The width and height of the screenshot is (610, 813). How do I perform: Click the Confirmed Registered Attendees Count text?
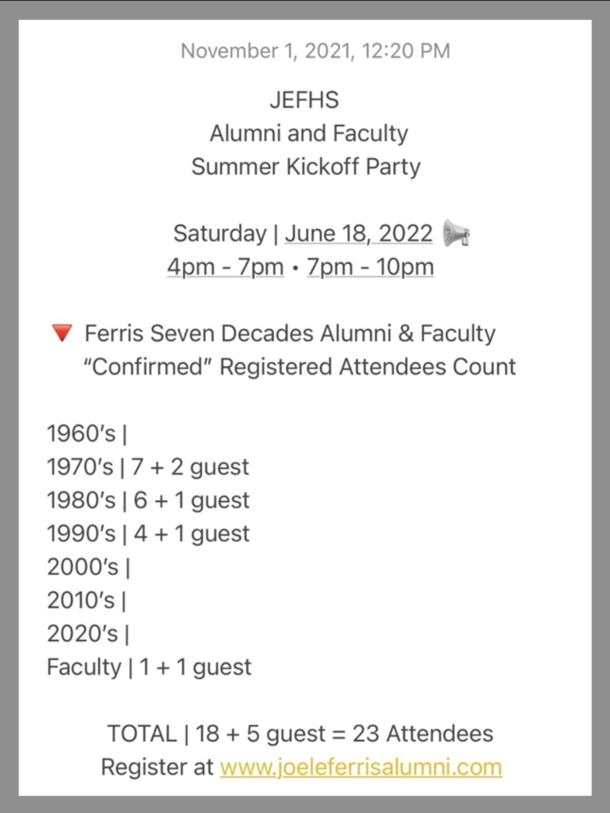pos(300,367)
